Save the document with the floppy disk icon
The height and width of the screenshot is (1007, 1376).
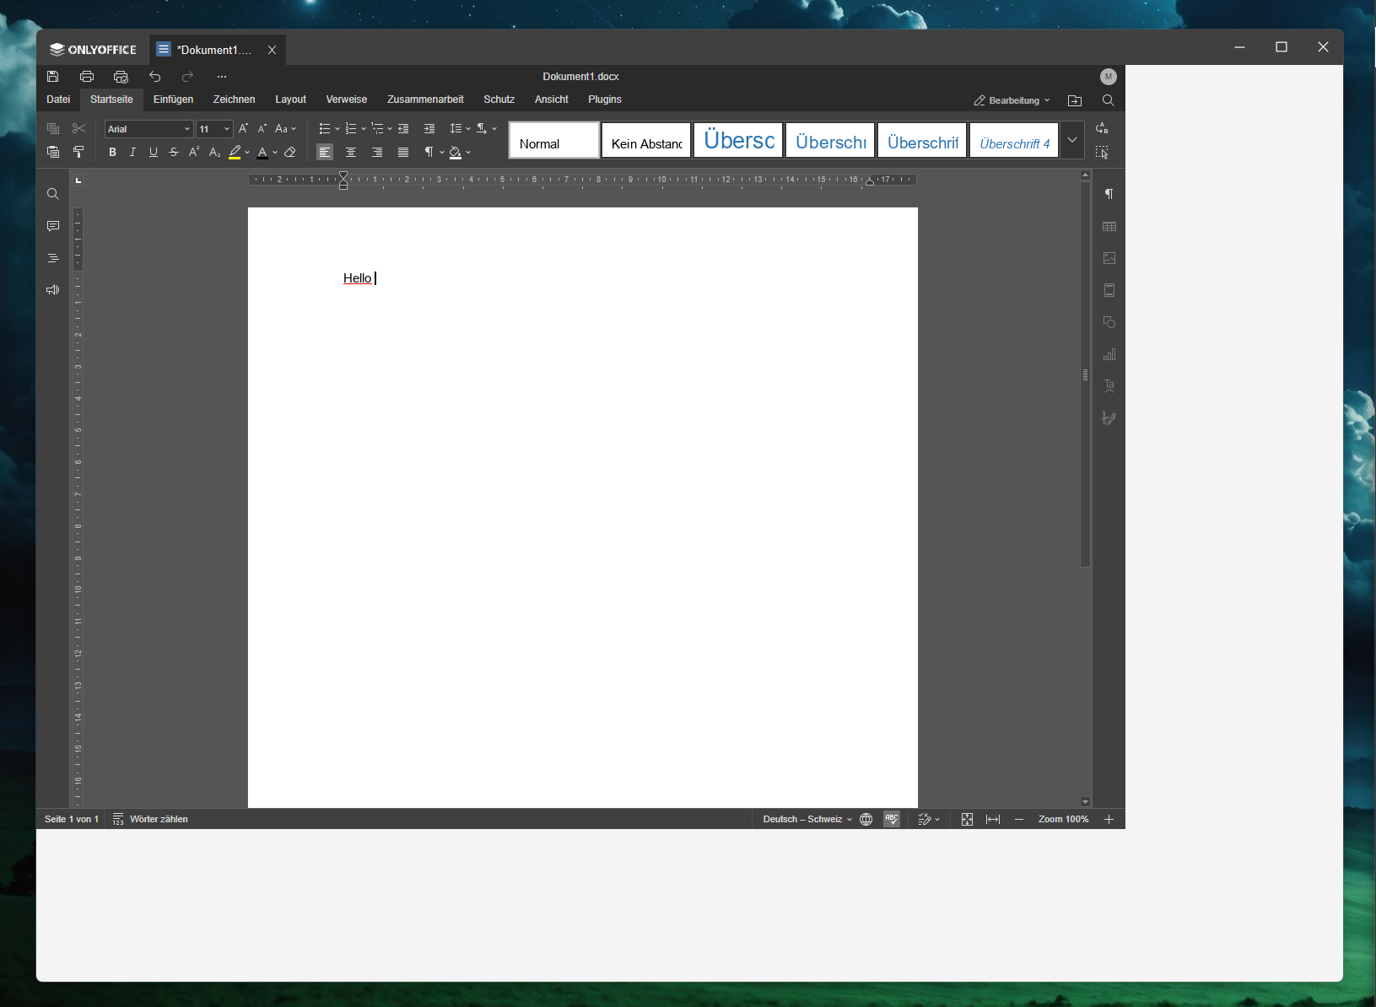coord(53,77)
